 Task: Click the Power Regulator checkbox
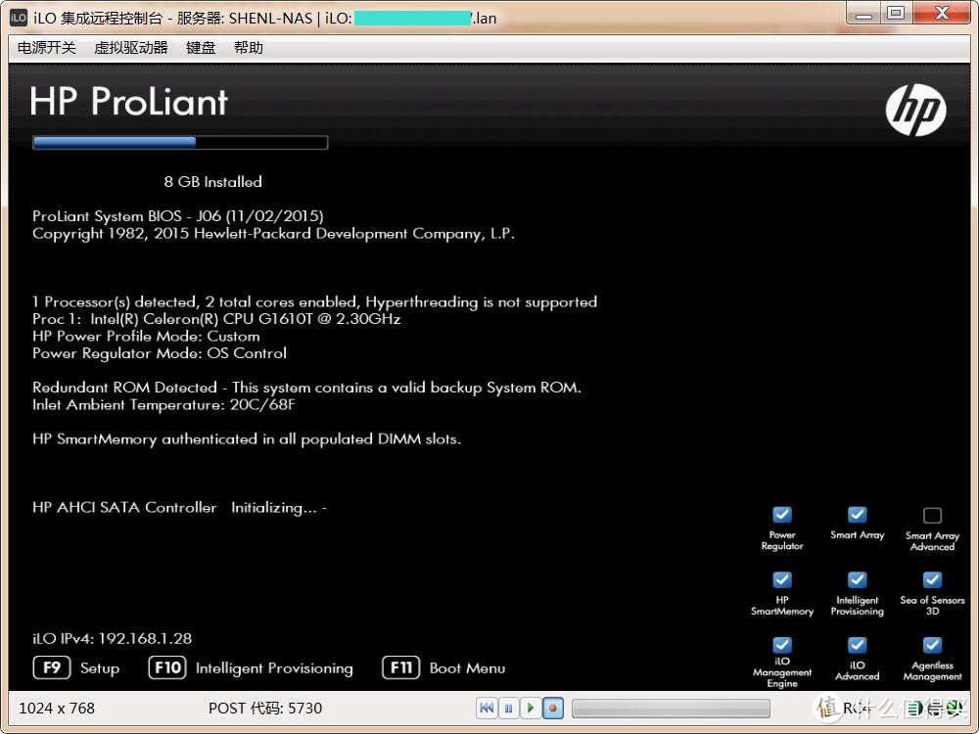[x=781, y=515]
